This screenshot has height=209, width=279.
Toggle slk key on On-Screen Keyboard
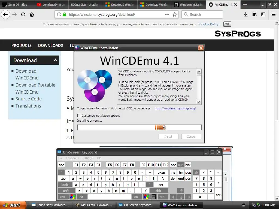tap(180, 165)
